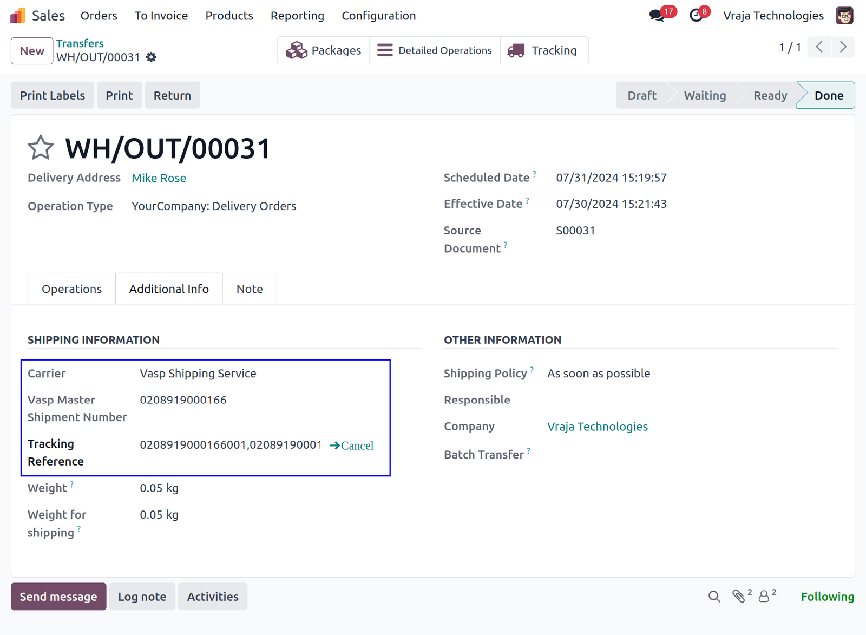
Task: Select the Draft status stage
Action: (x=642, y=95)
